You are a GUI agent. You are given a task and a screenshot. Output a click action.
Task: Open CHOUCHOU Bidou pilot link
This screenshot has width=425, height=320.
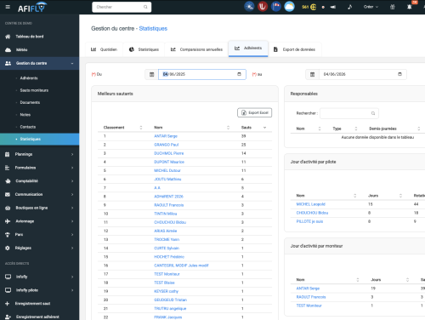312,213
